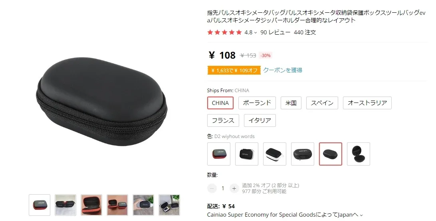
Task: Decrease quantity with the minus icon
Action: (212, 188)
